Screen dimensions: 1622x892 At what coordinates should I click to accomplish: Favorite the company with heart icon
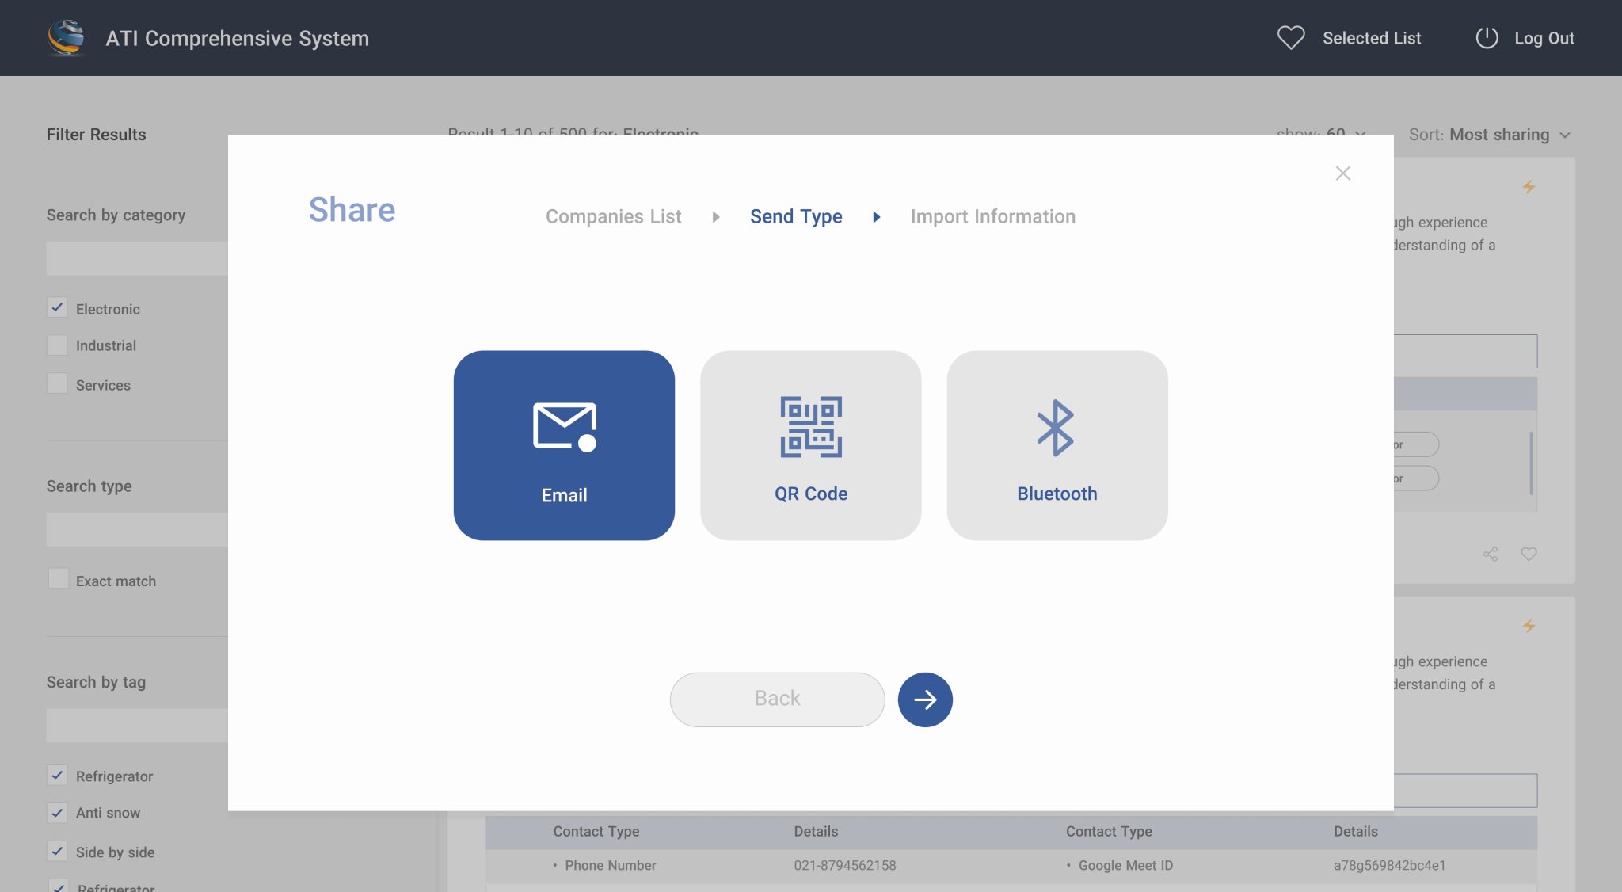point(1529,555)
